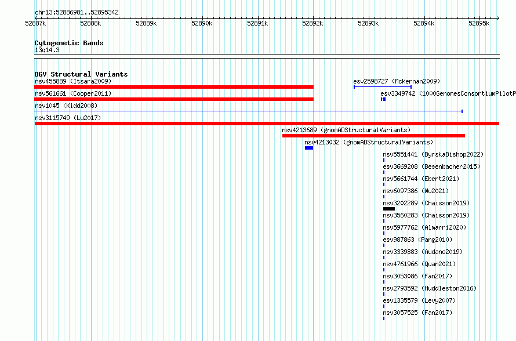516x341 pixels.
Task: Open nsv2793592 (Huddleston2016) label
Action: point(430,288)
